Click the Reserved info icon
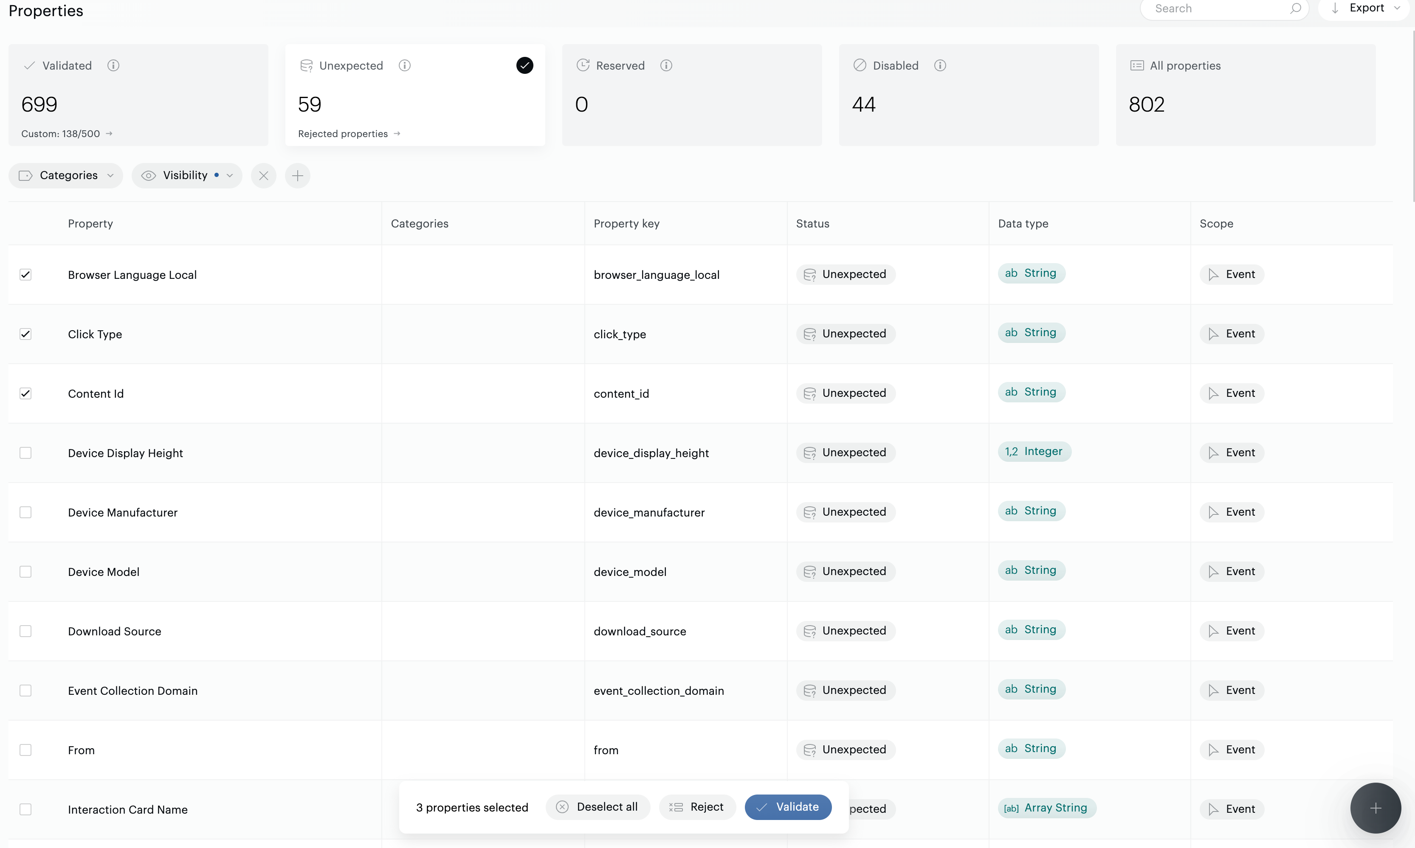 click(x=666, y=66)
